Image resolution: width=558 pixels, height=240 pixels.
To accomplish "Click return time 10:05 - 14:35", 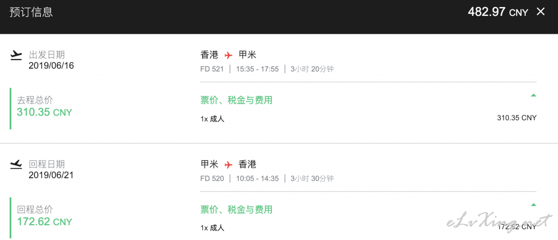I will pos(257,178).
